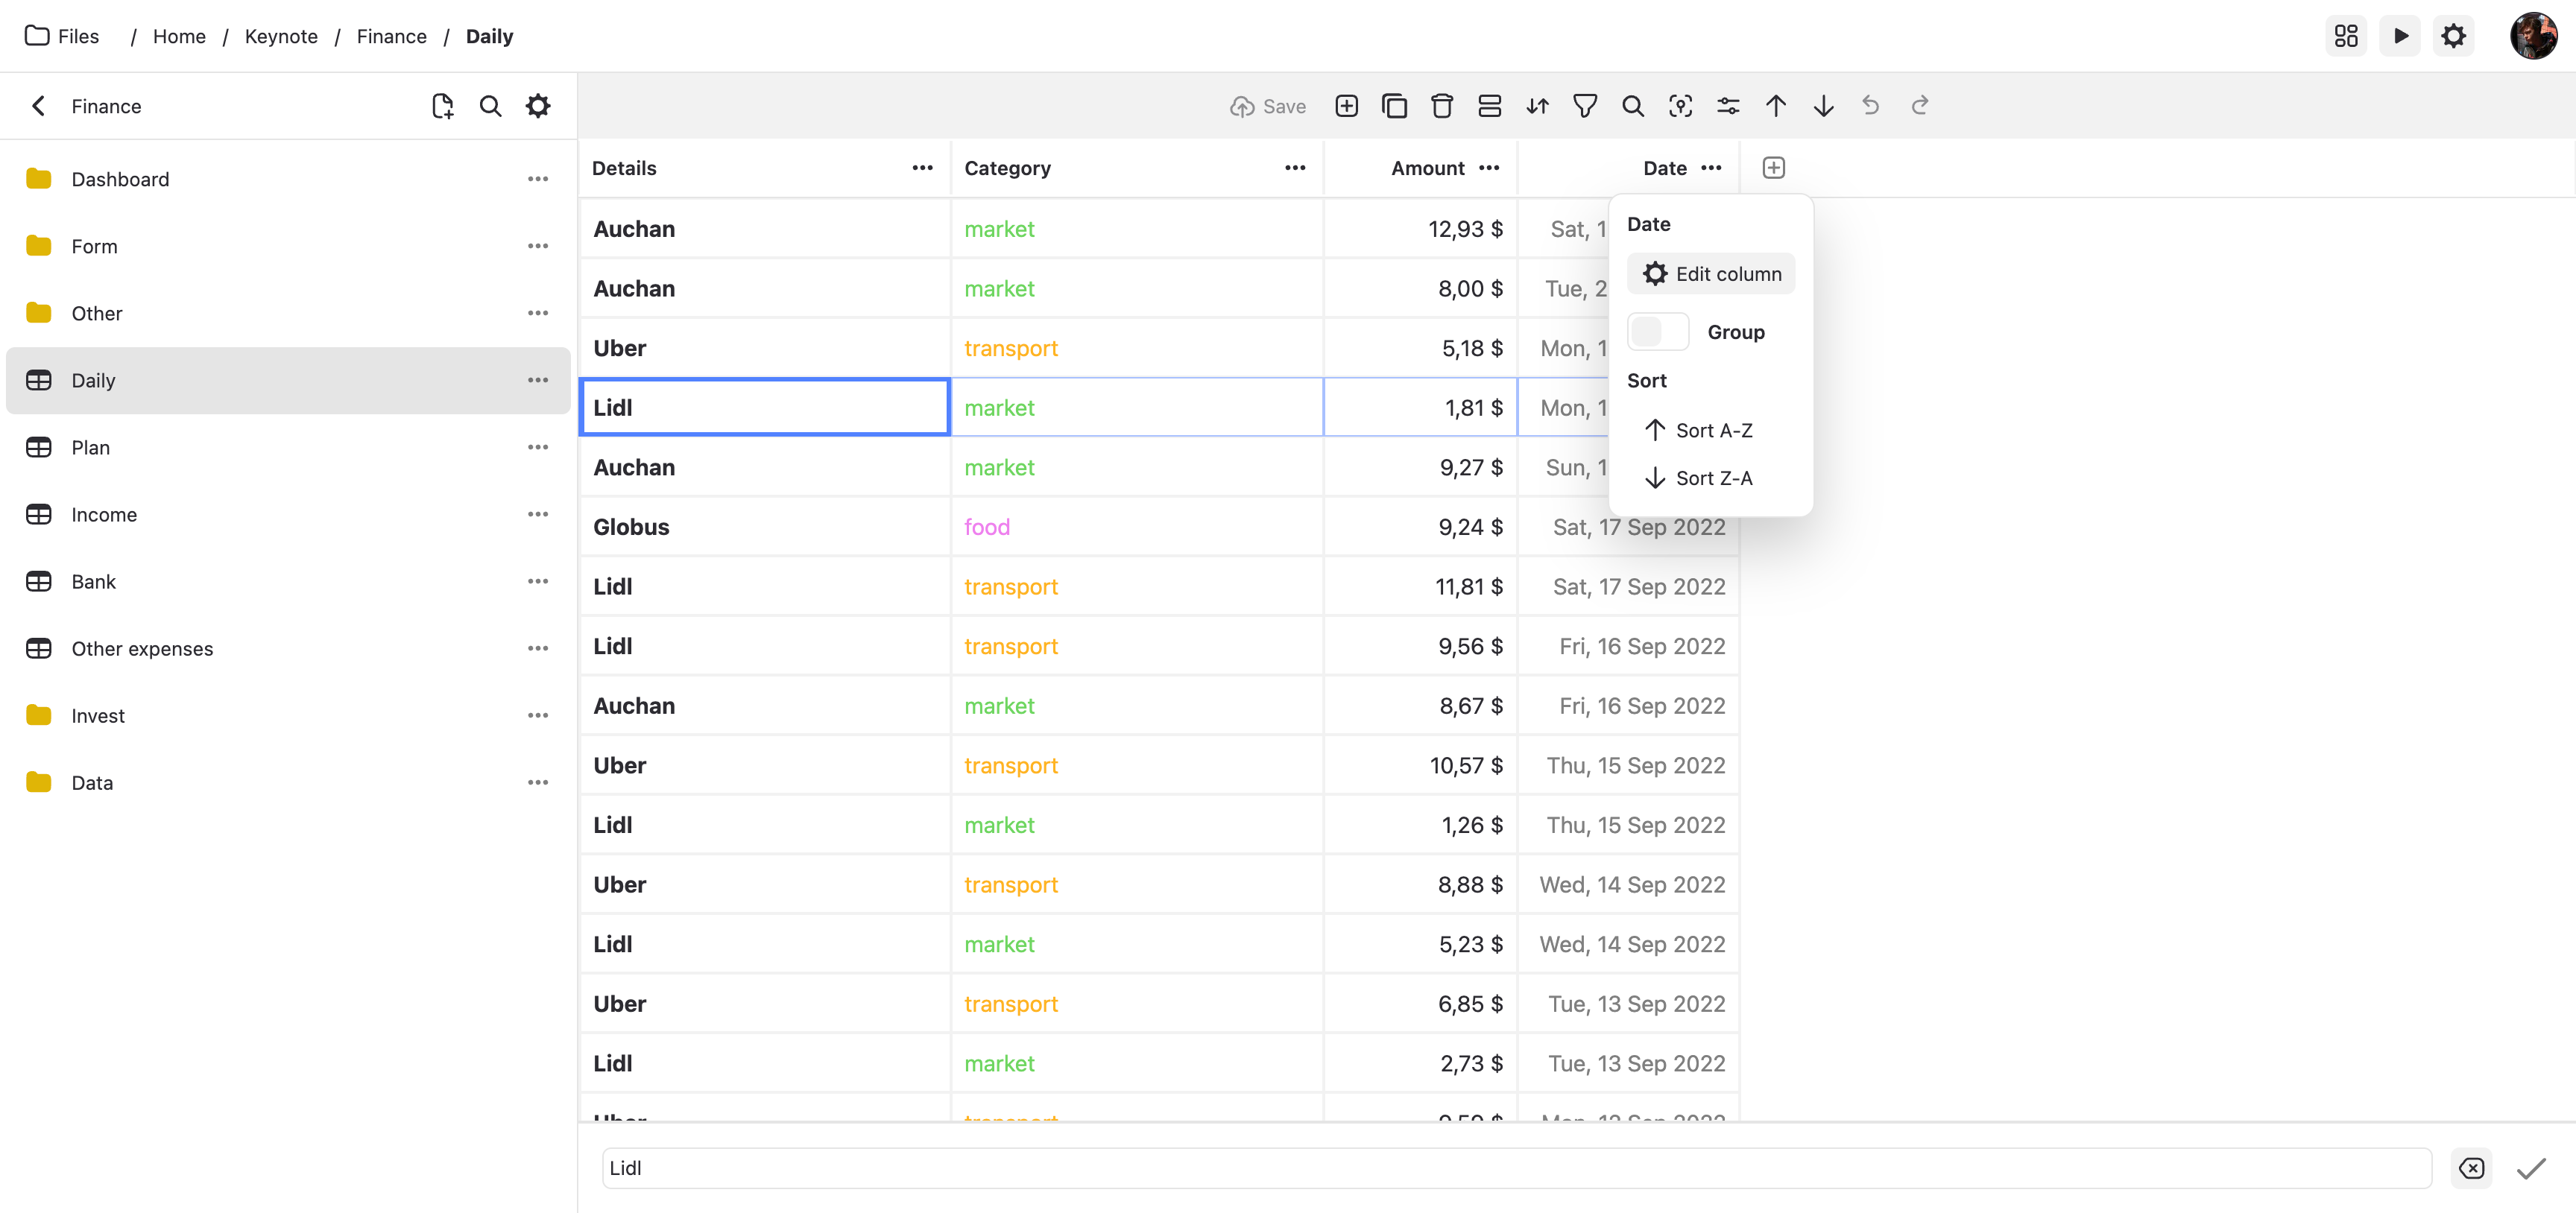This screenshot has height=1213, width=2576.
Task: Click the undo arrow icon
Action: pyautogui.click(x=1871, y=106)
